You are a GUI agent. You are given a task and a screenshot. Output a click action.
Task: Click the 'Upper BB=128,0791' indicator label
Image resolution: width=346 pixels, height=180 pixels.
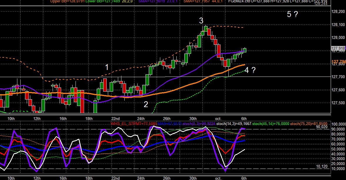[67, 1]
